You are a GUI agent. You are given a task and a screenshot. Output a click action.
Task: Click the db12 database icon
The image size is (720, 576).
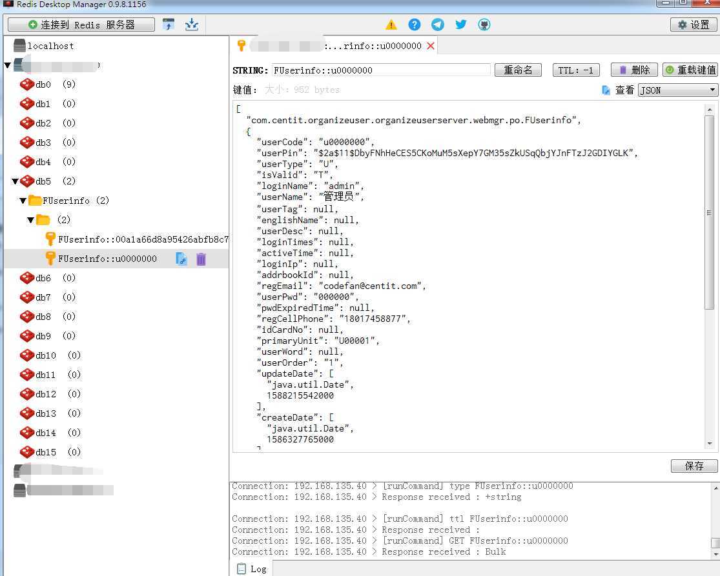[x=27, y=394]
